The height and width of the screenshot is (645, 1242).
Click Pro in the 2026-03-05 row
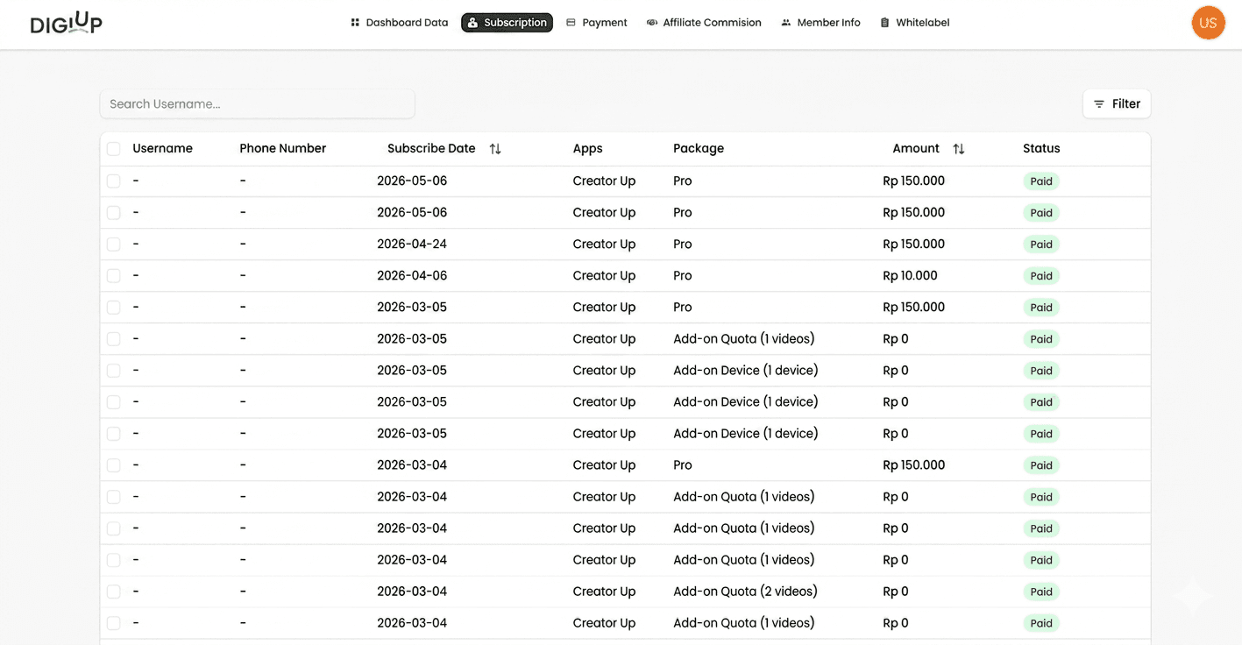click(682, 308)
